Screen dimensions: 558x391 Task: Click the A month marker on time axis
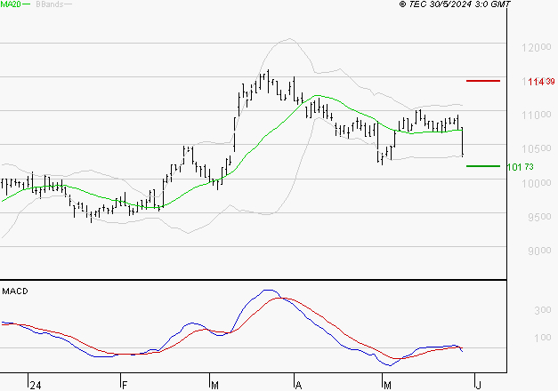(x=298, y=386)
